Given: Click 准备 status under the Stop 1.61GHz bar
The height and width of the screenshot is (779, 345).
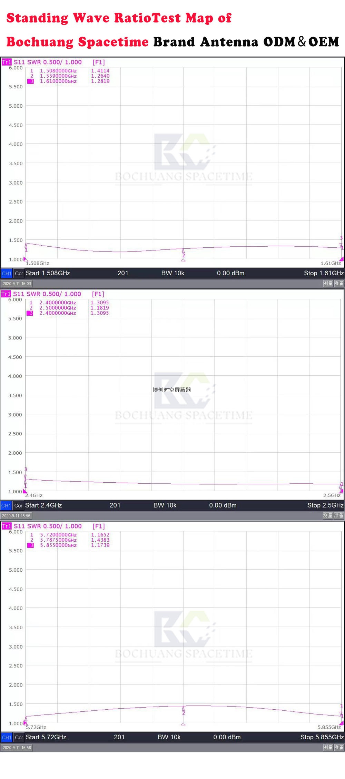Looking at the screenshot, I should [339, 284].
